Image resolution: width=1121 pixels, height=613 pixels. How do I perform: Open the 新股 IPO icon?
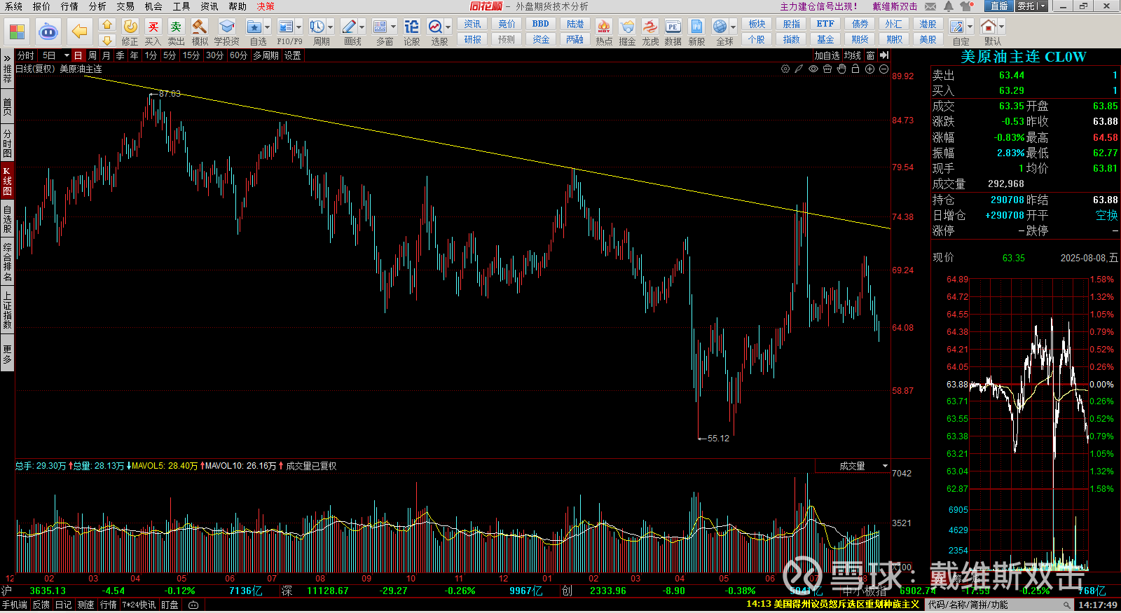696,32
